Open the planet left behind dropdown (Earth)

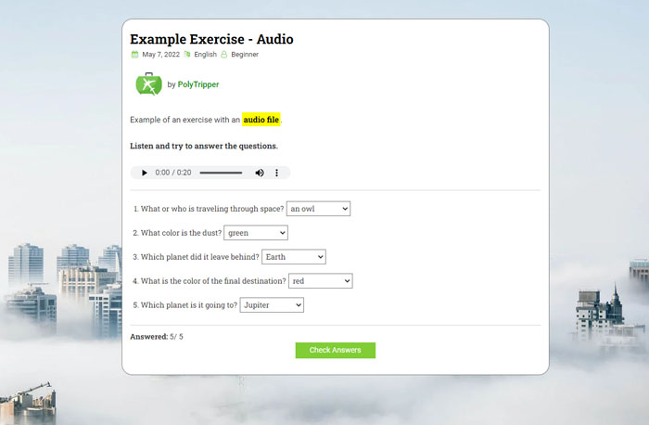[294, 257]
